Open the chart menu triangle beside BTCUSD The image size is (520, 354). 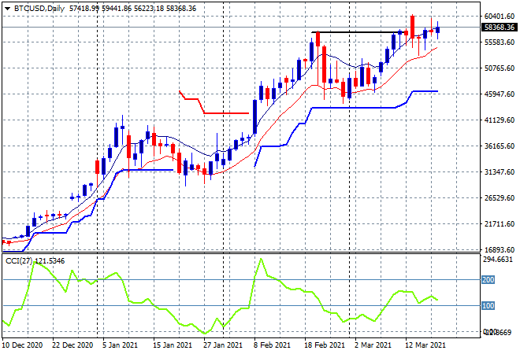(7, 9)
